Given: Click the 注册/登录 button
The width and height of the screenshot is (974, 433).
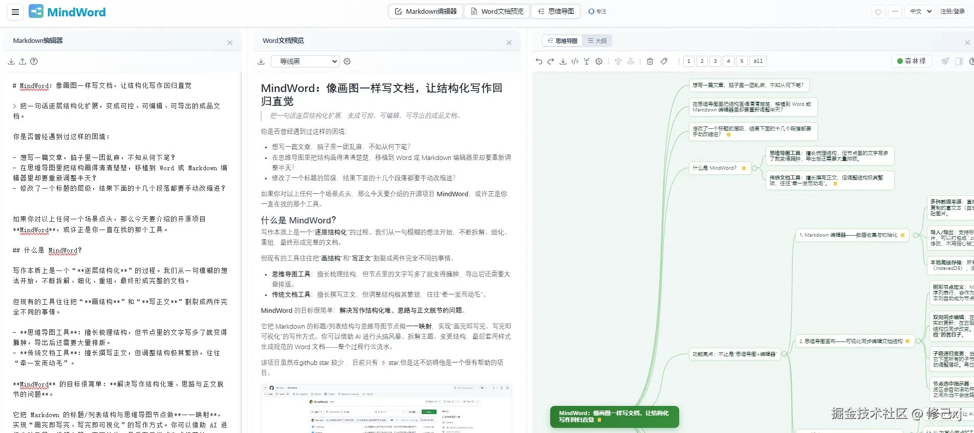Looking at the screenshot, I should [x=953, y=11].
